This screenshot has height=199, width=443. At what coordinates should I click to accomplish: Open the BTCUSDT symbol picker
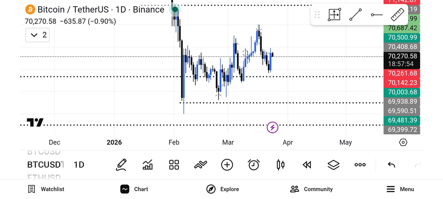pos(45,165)
